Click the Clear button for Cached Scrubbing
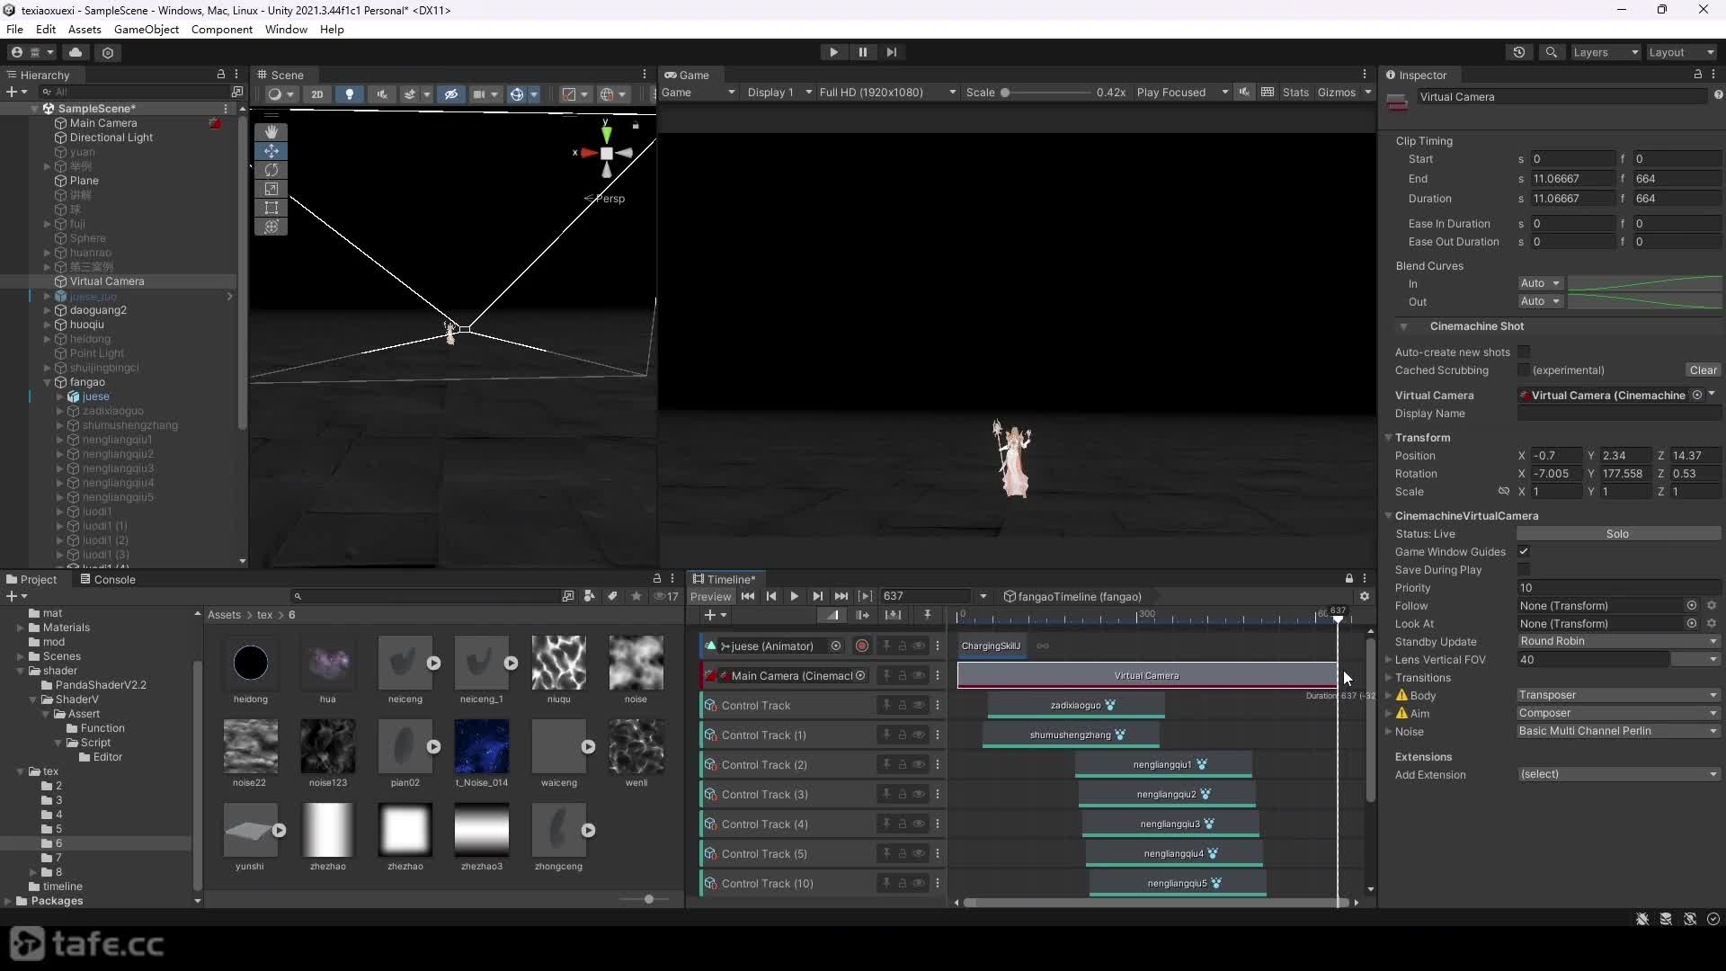The height and width of the screenshot is (971, 1726). [x=1703, y=370]
